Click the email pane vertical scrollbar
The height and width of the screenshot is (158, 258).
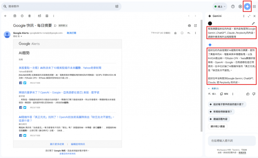pos(202,76)
